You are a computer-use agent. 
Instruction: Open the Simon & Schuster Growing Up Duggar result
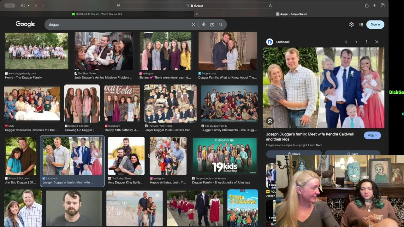click(x=82, y=103)
